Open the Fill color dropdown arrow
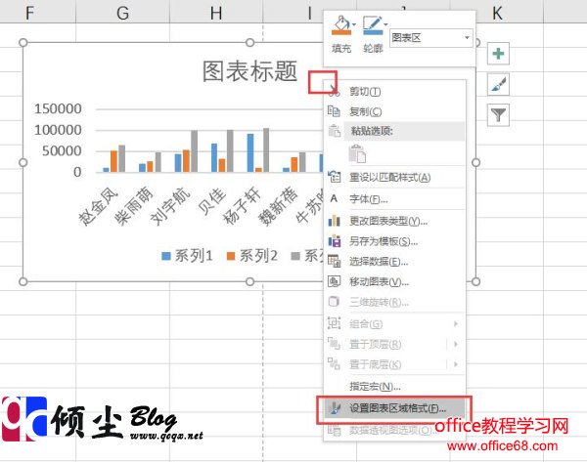Screen dimensions: 587x462 (x=354, y=25)
